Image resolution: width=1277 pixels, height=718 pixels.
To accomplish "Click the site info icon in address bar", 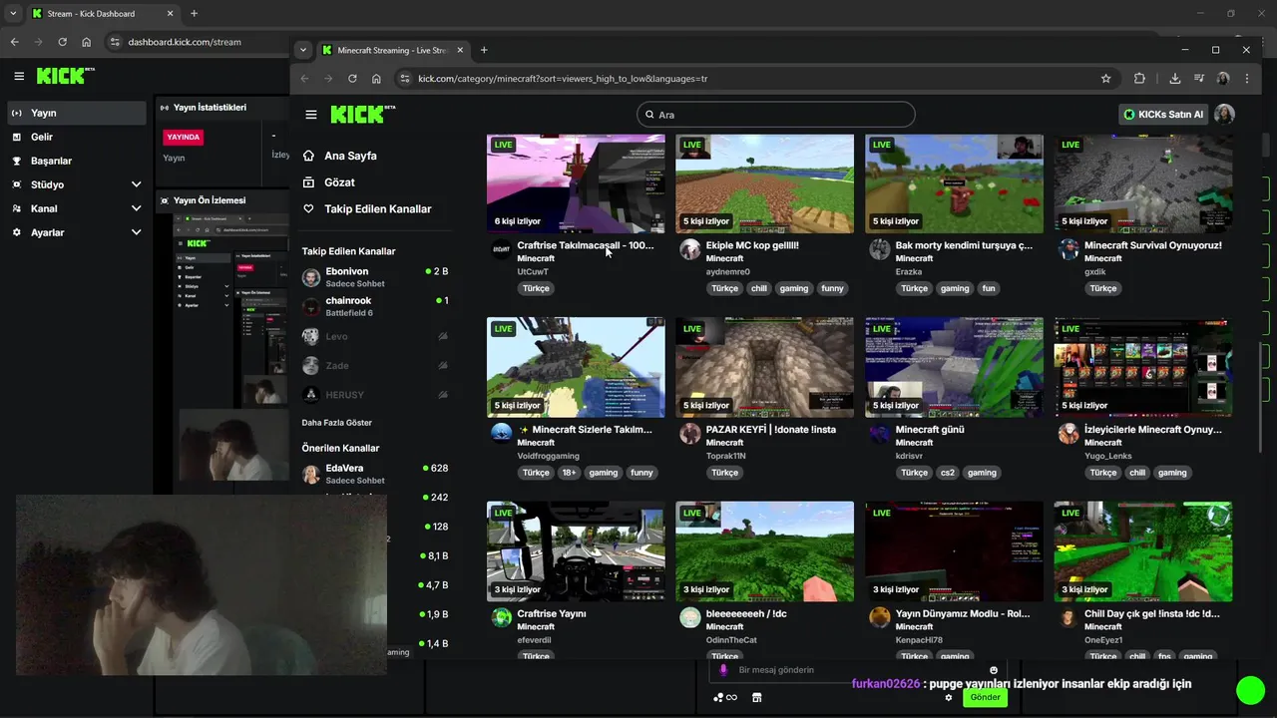I will tap(404, 79).
